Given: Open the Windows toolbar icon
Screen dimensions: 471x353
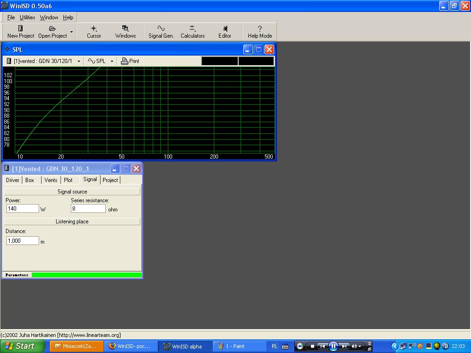Looking at the screenshot, I should coord(125,28).
